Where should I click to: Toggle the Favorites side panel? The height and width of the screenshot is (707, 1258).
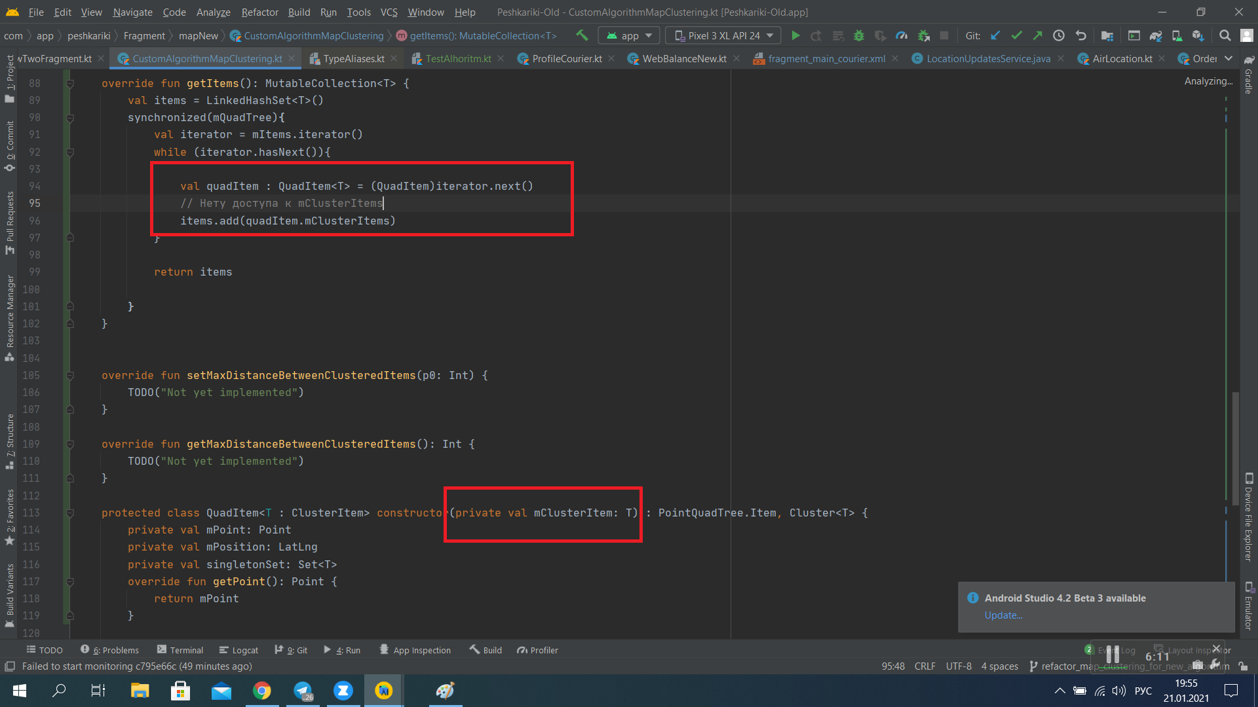9,517
